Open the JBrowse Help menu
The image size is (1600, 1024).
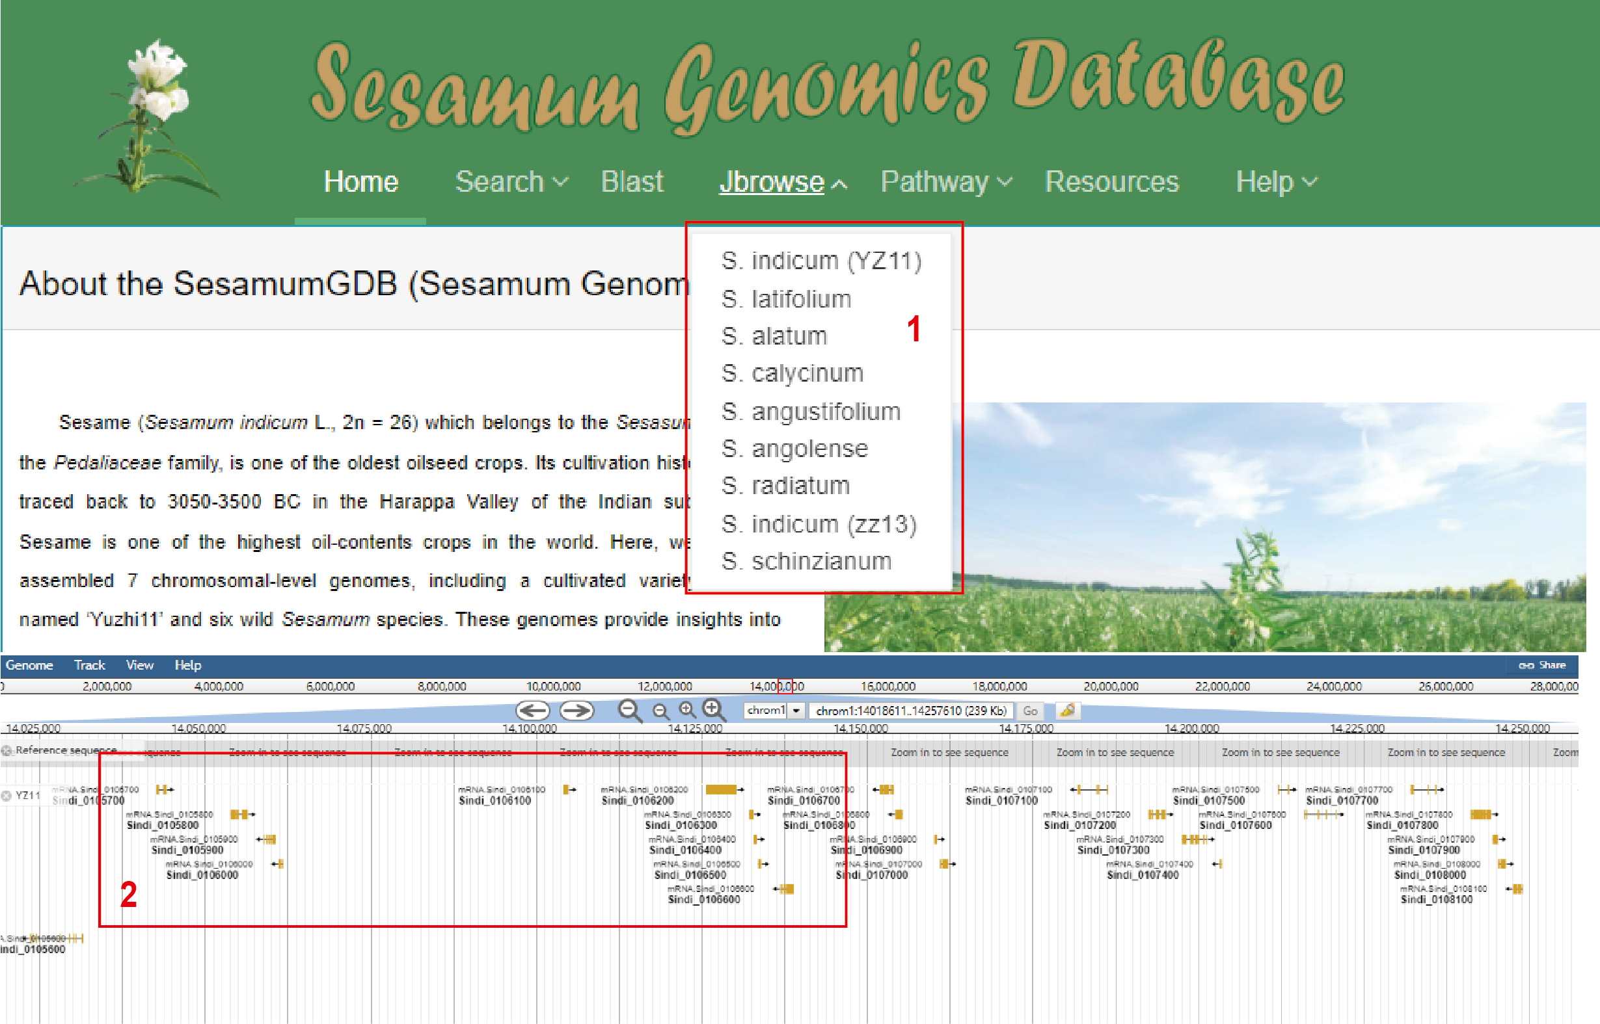tap(187, 665)
